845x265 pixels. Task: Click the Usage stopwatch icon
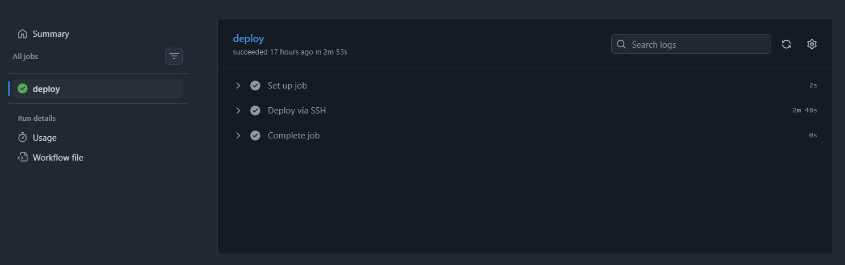pos(23,138)
